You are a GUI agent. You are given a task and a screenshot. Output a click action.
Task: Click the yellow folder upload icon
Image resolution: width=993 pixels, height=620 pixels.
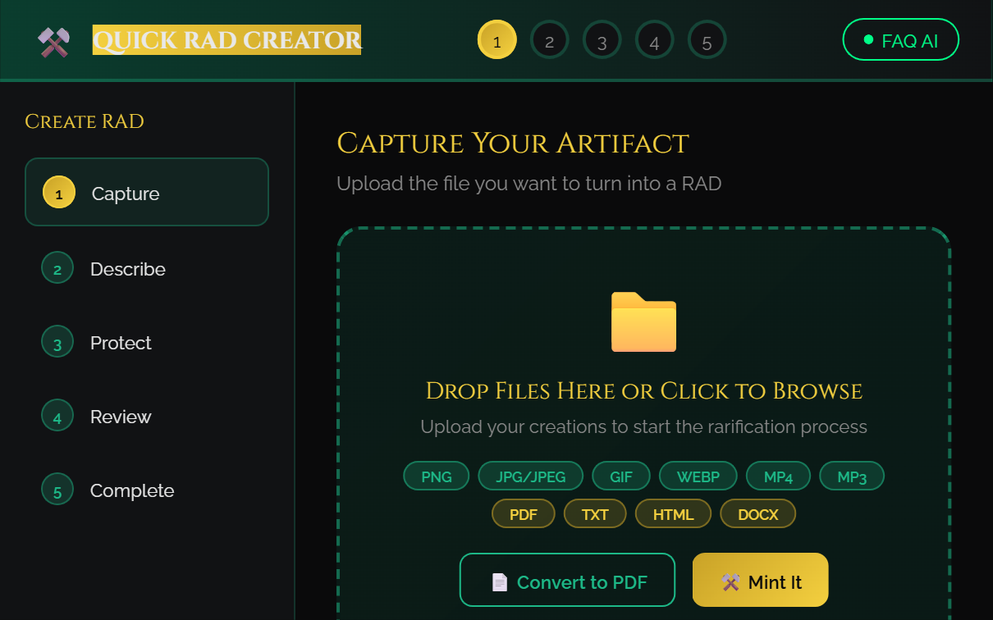coord(643,322)
